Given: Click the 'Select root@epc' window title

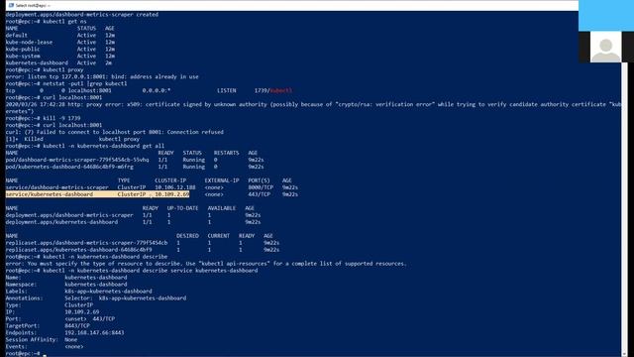Looking at the screenshot, I should click(33, 6).
